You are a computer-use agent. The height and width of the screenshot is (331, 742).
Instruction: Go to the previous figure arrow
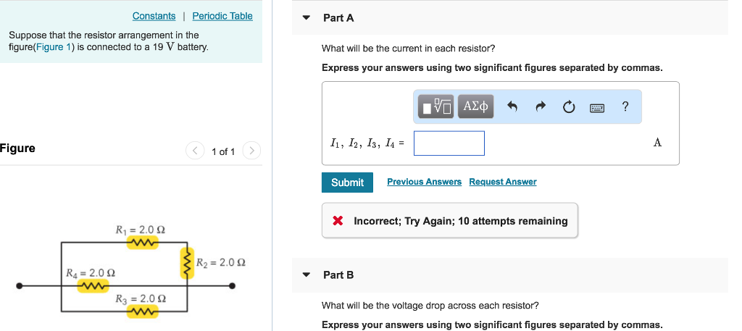(x=195, y=151)
